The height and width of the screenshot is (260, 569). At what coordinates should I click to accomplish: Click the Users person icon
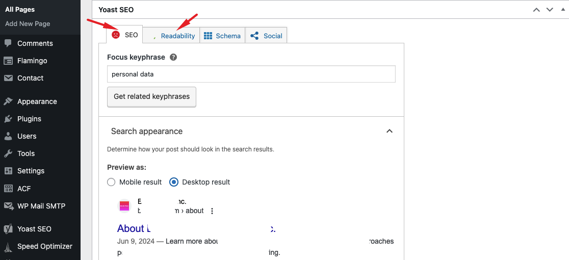click(x=8, y=136)
